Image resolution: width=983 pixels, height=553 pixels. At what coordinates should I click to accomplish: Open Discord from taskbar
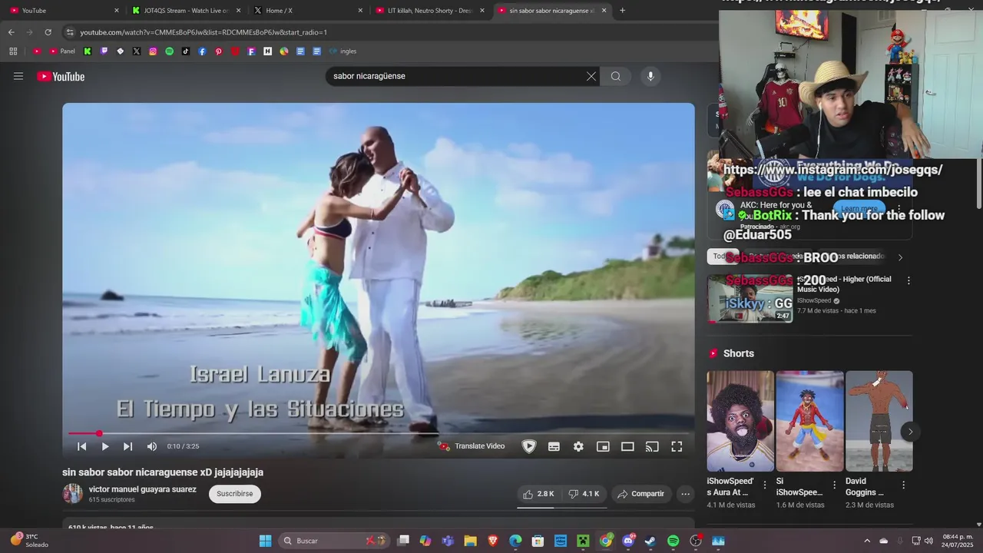(x=628, y=541)
